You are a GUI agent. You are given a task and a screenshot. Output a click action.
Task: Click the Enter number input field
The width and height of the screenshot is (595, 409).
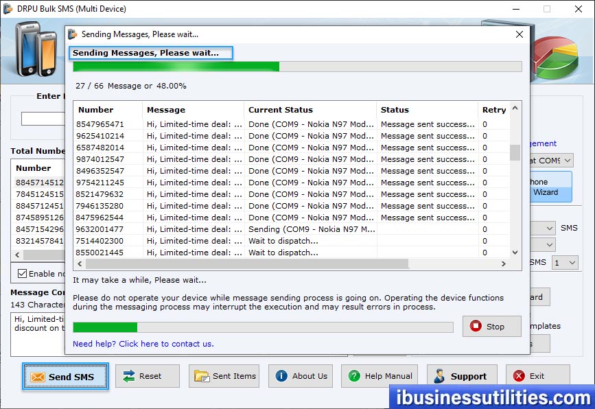coord(43,119)
